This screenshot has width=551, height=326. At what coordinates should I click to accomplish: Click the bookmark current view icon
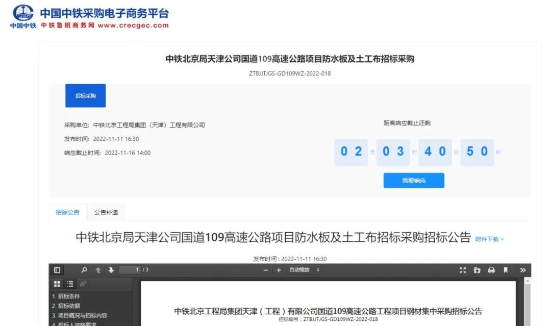coord(506,270)
